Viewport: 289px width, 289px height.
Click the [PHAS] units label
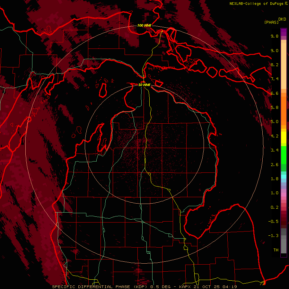point(271,22)
